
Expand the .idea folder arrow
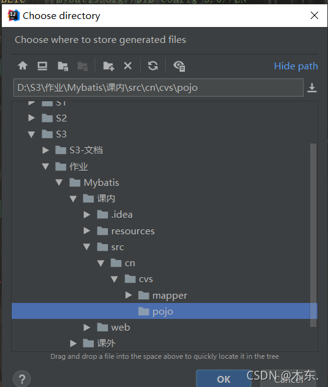click(x=87, y=215)
